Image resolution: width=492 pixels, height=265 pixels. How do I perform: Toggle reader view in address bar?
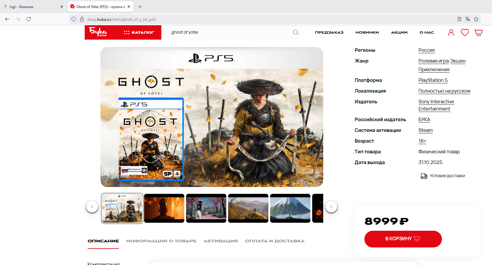pyautogui.click(x=459, y=19)
